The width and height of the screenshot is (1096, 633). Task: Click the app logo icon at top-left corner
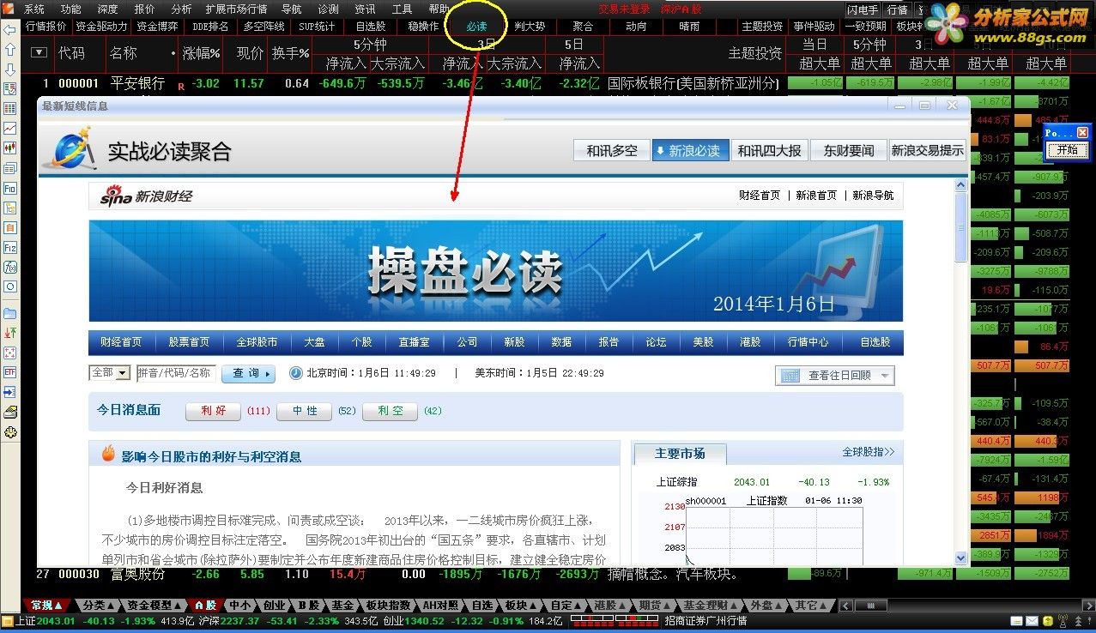(x=8, y=9)
